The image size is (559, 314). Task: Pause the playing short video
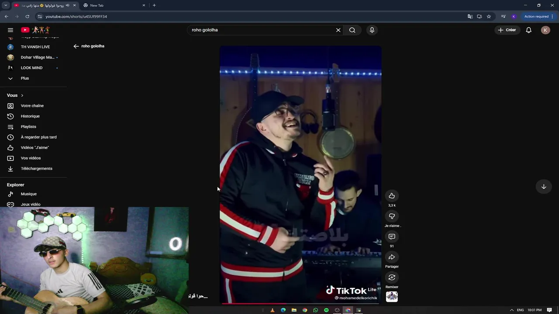point(300,174)
